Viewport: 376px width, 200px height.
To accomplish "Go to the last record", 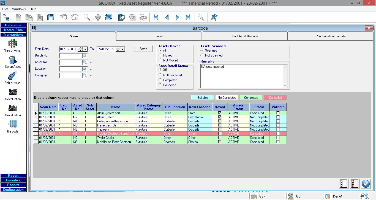I will coord(188,18).
